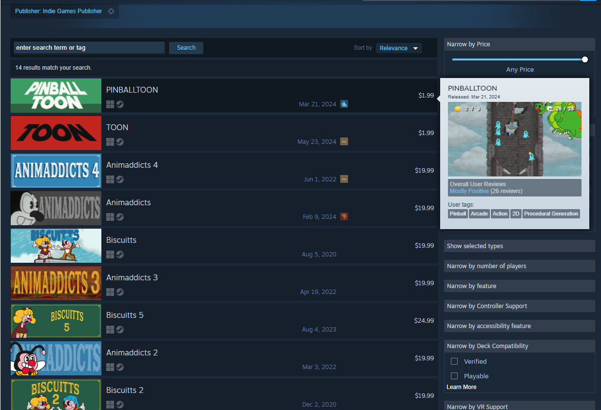Click the positive review thumb icon for PINBALLTOON
This screenshot has width=601, height=410.
pyautogui.click(x=344, y=104)
